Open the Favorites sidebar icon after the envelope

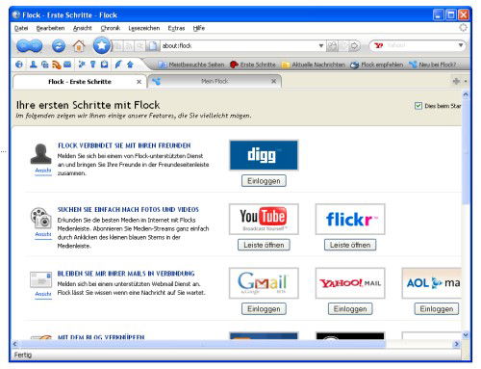(x=82, y=65)
